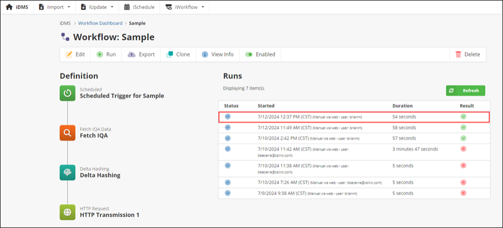Expand the iImport dropdown menu
Screen dimensions: 503x228
click(55, 7)
